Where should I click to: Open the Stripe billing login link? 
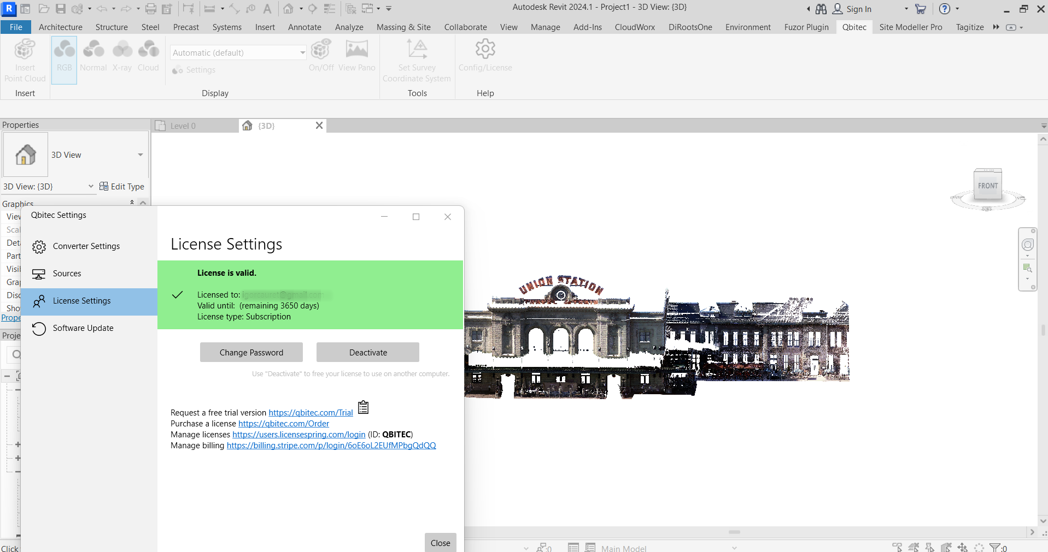click(x=331, y=446)
